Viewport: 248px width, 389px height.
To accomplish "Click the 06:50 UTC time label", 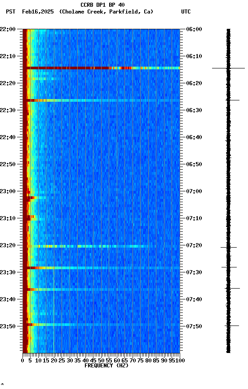I will click(194, 164).
